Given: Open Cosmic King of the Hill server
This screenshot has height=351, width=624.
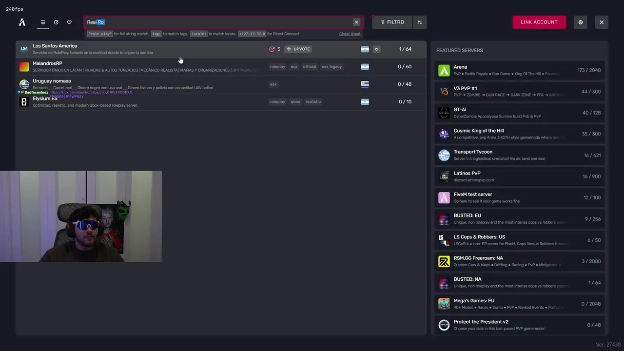Looking at the screenshot, I should [519, 134].
